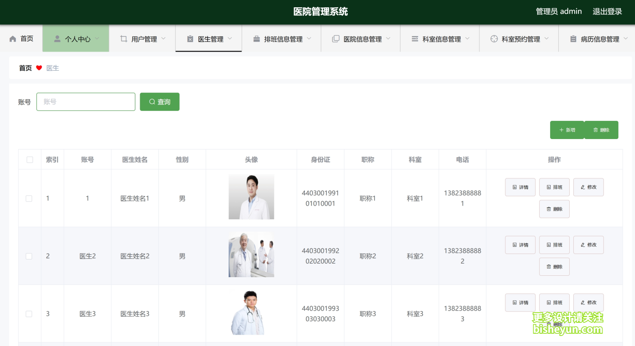Image resolution: width=635 pixels, height=346 pixels.
Task: Check the checkbox for 医生2 row
Action: coord(29,256)
